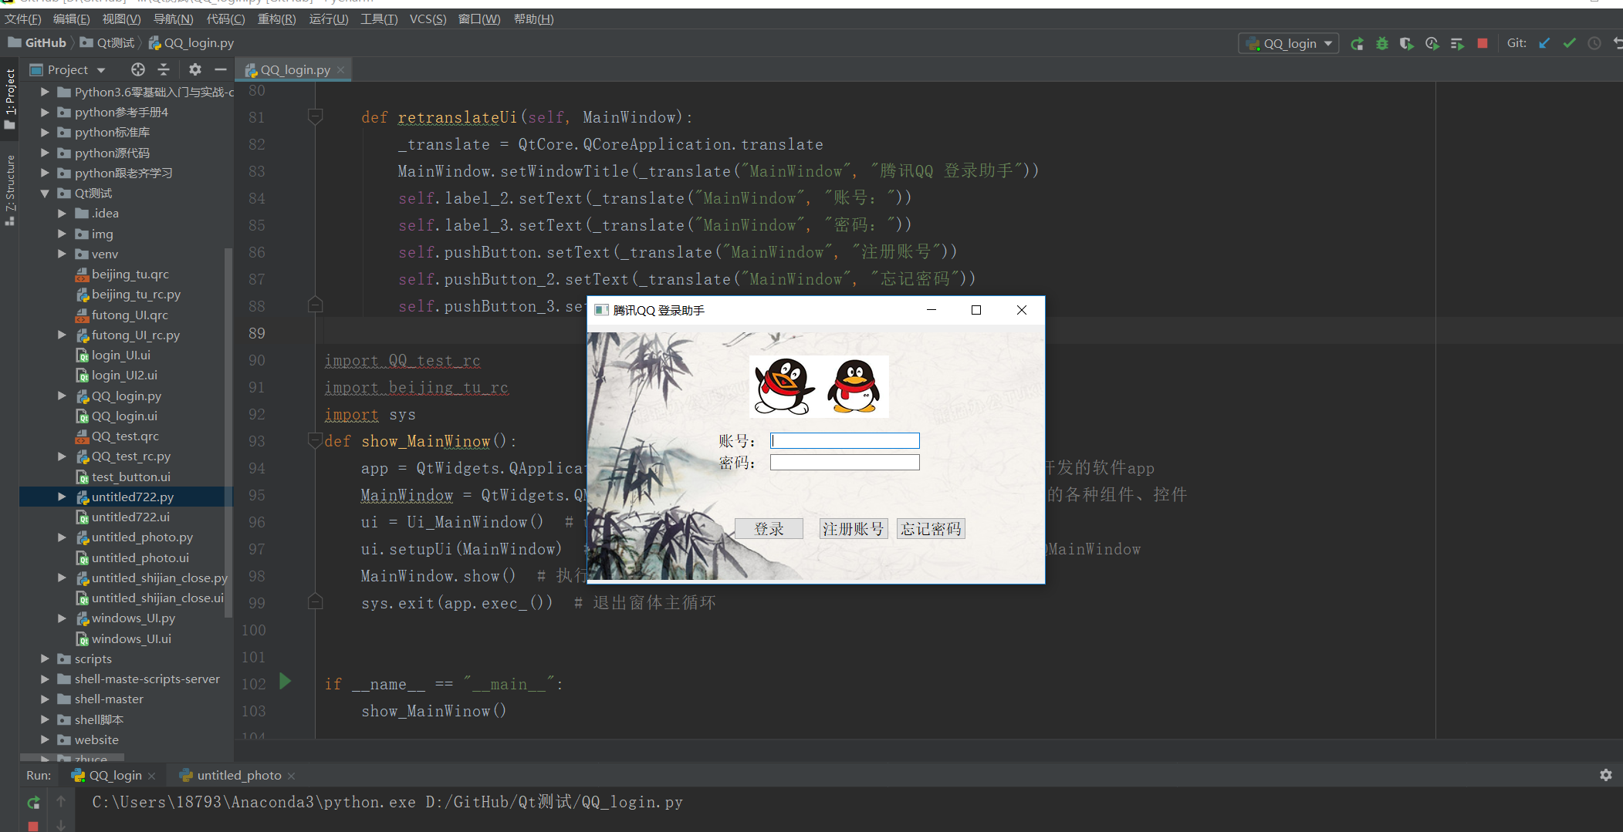Toggle the Z: Structure tool window
Image resolution: width=1623 pixels, height=832 pixels.
tap(10, 190)
